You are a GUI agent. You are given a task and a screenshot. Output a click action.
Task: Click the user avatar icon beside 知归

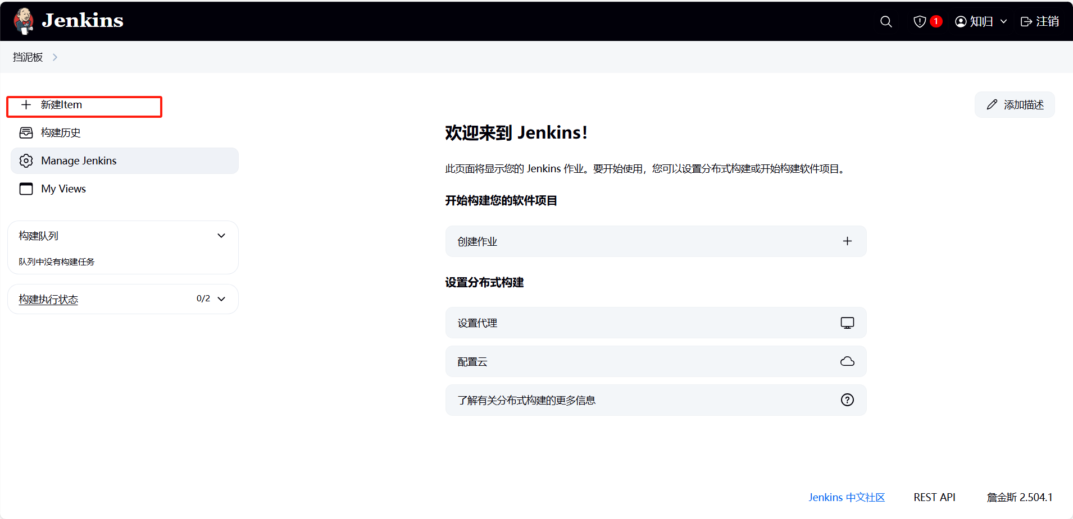click(961, 21)
